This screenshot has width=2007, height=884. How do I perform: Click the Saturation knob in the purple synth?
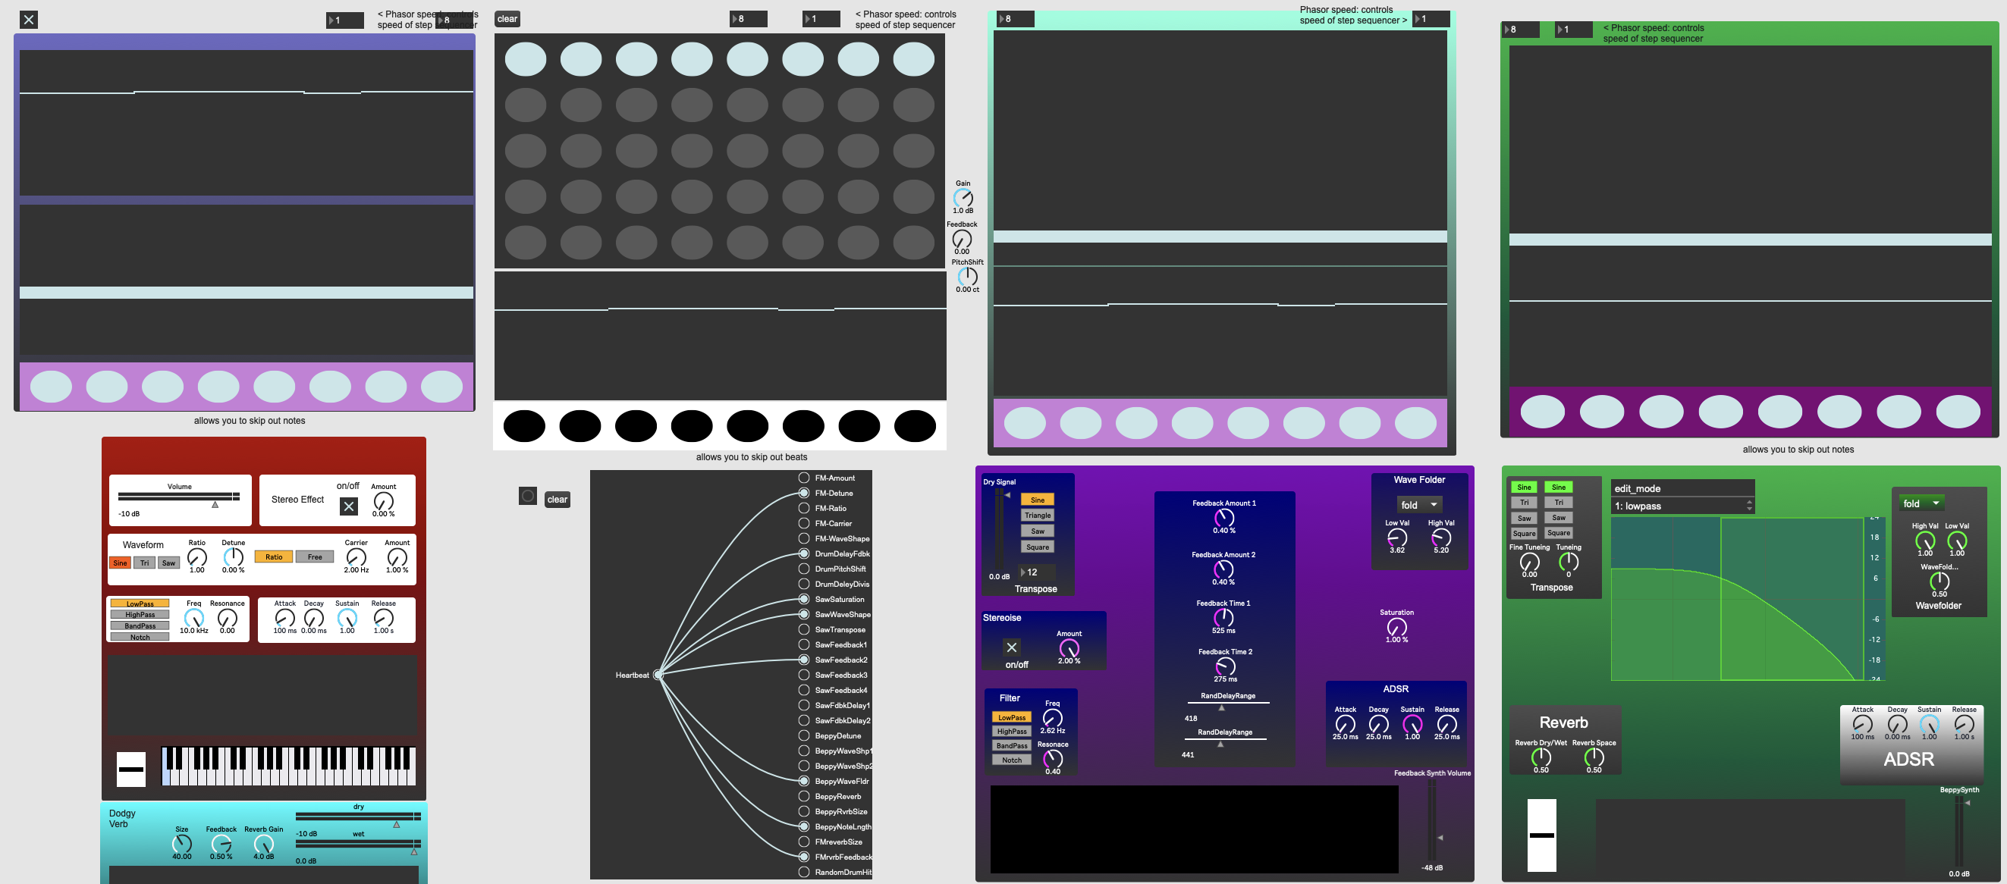click(1396, 627)
